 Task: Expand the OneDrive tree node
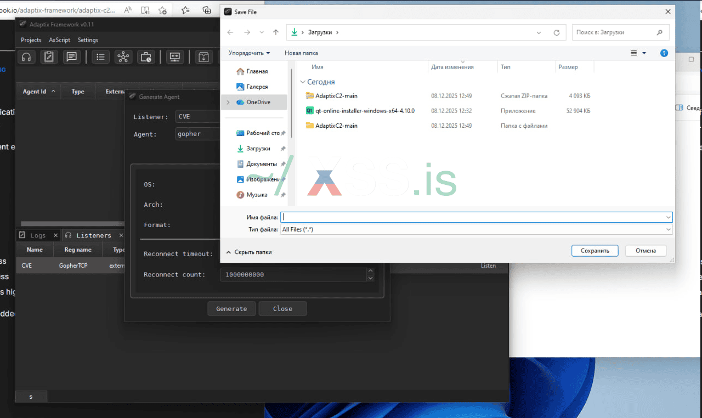tap(228, 102)
